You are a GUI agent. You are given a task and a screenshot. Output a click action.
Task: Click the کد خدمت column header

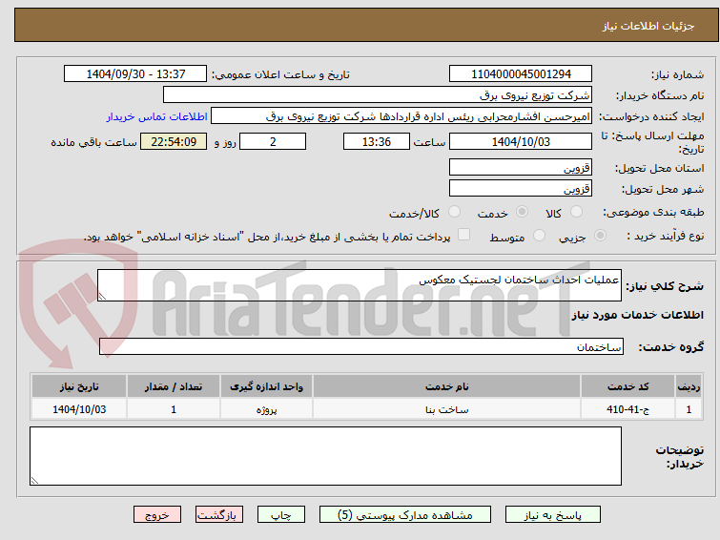[627, 386]
